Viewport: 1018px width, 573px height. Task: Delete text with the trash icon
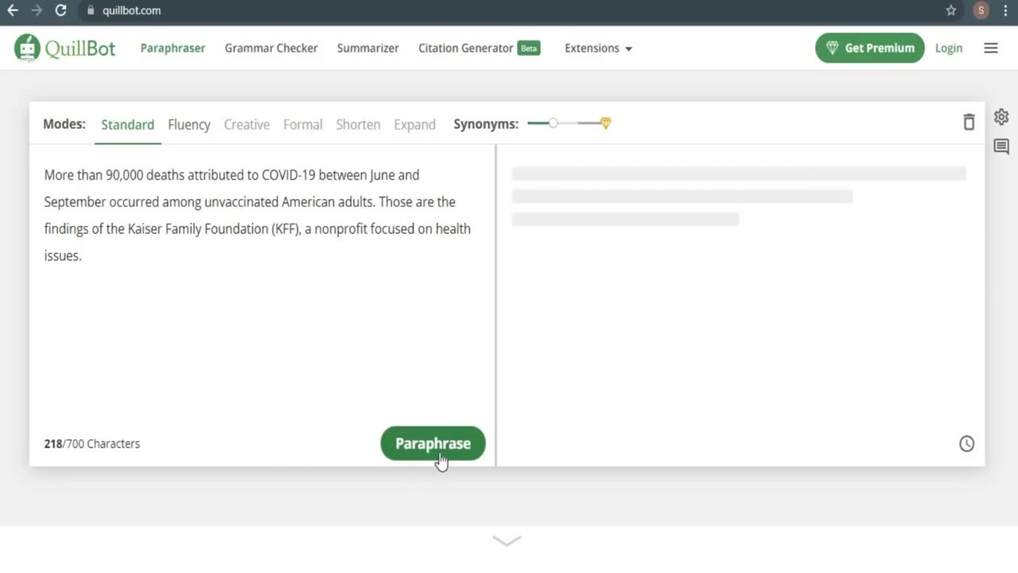[x=969, y=123]
